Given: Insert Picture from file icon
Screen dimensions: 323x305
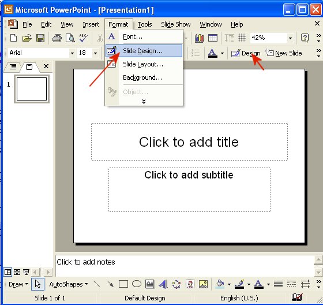Looking at the screenshot, I should click(203, 284).
